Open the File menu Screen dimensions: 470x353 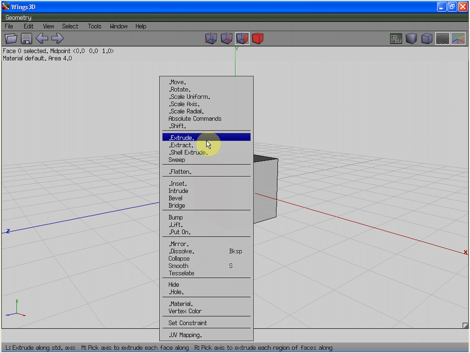9,26
